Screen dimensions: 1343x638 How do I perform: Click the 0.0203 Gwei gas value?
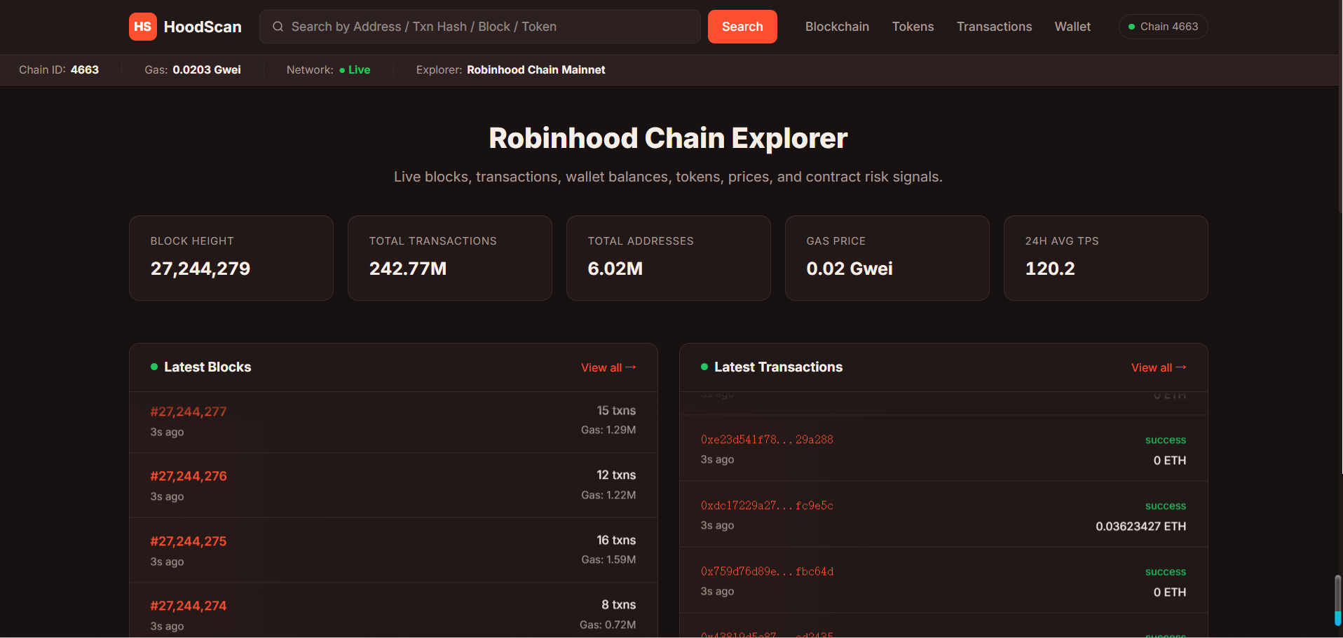tap(207, 70)
